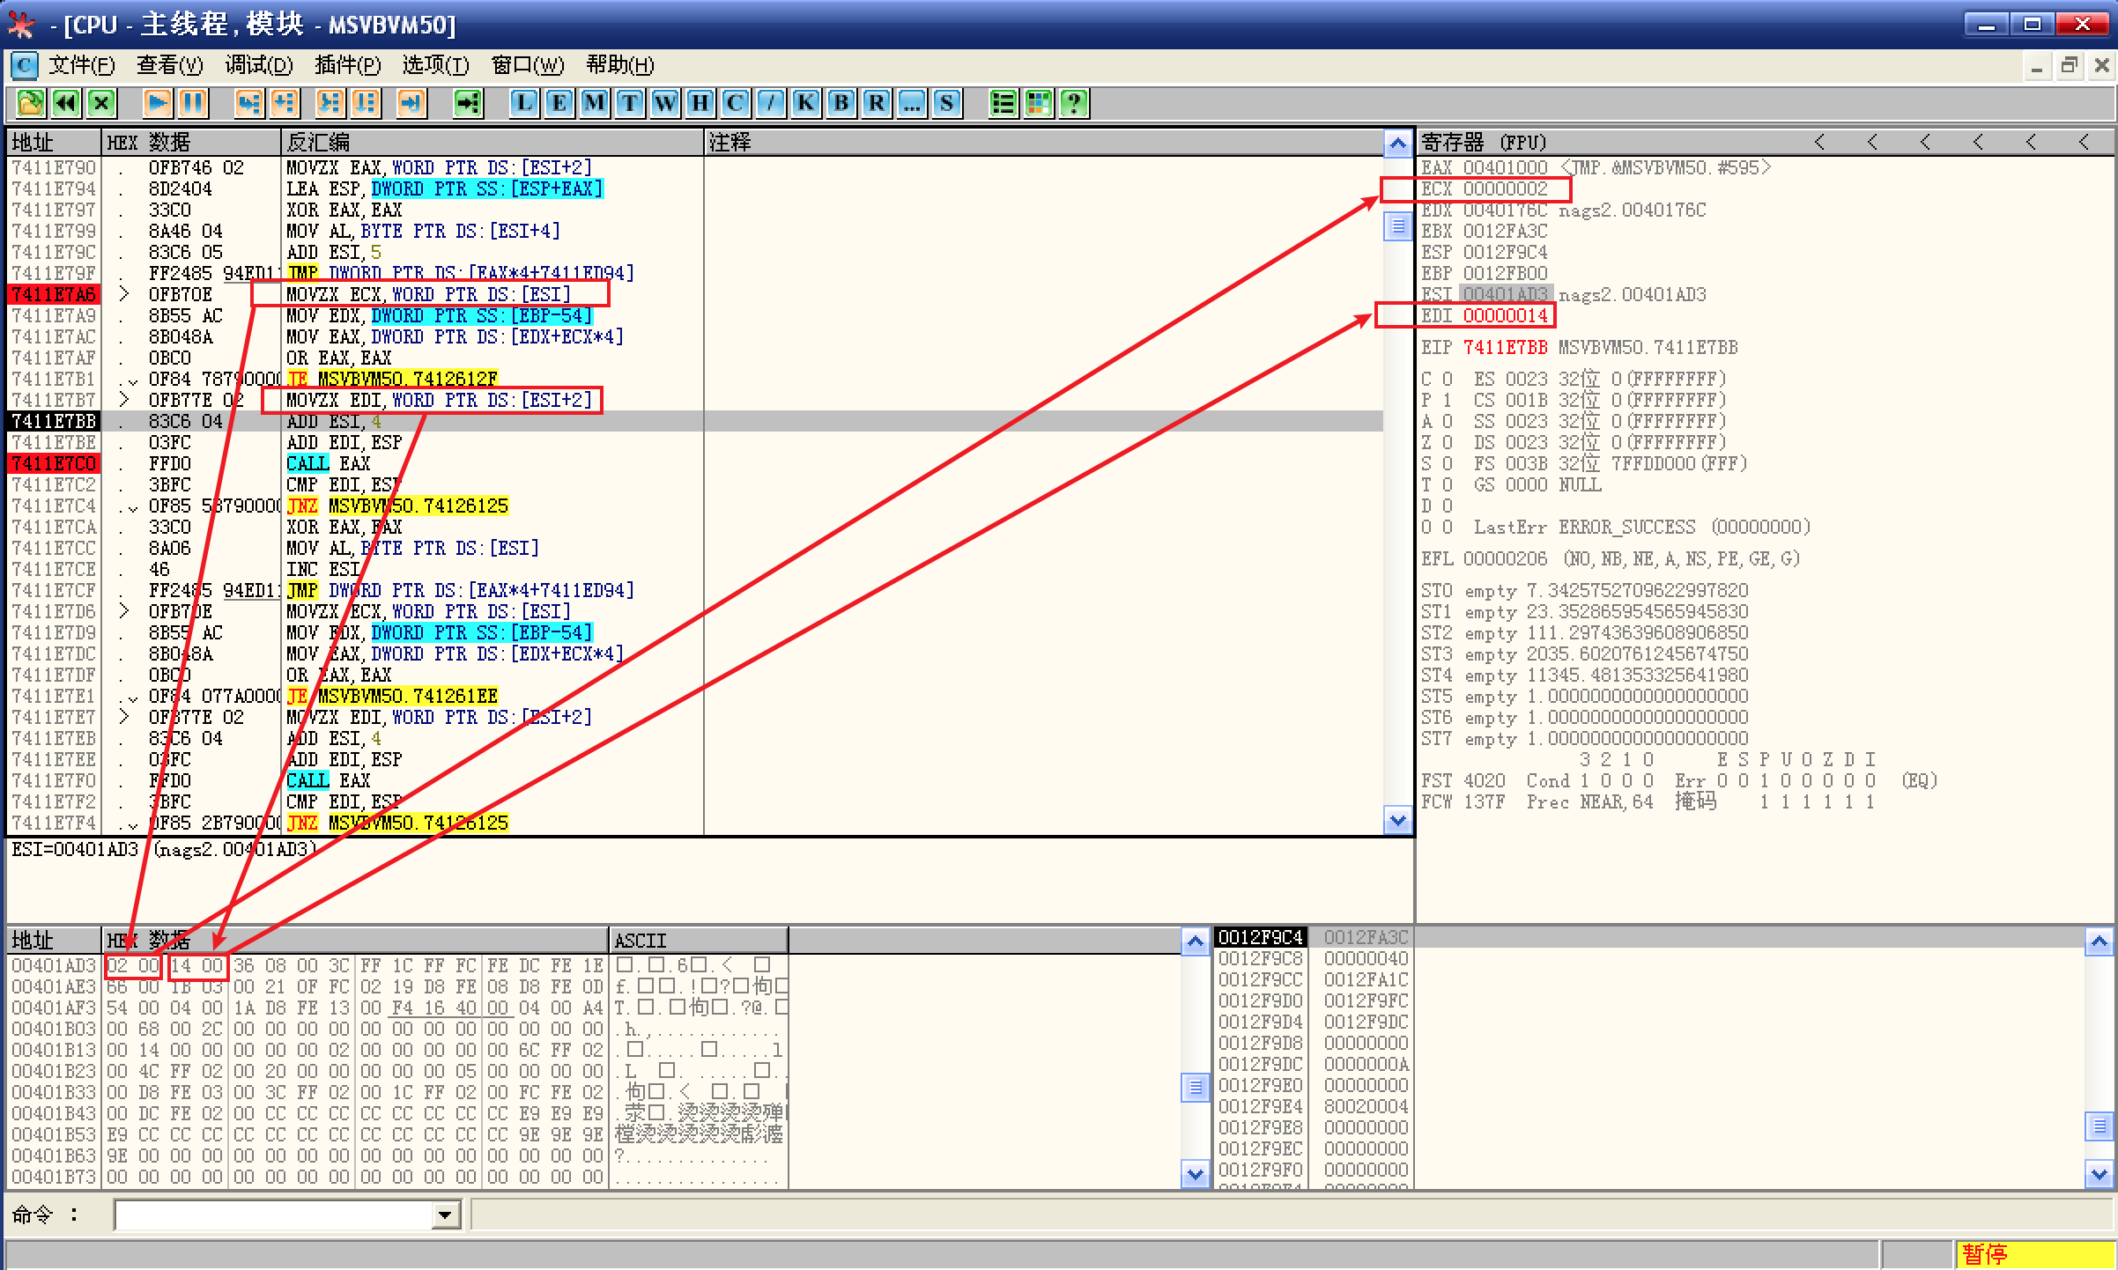Screen dimensions: 2118x1270
Task: Open the 插件(P) plugins menu
Action: click(347, 65)
